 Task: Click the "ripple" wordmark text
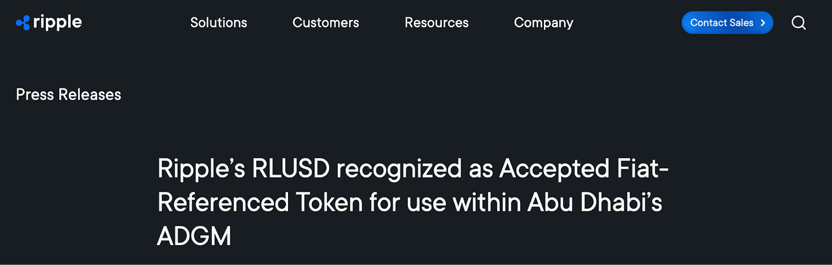pos(57,22)
